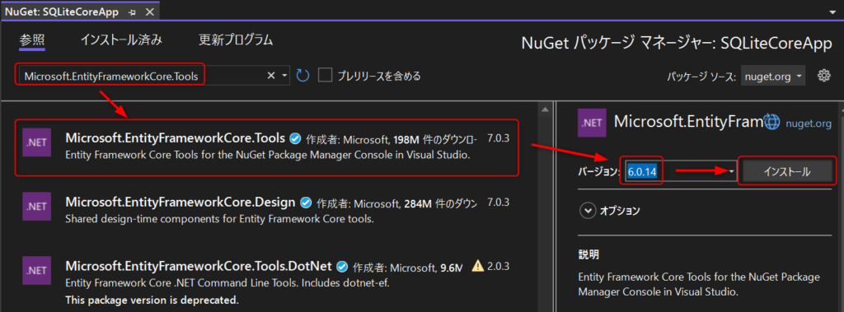Enable the プレリリースを含める checkbox
The image size is (844, 312).
[325, 76]
